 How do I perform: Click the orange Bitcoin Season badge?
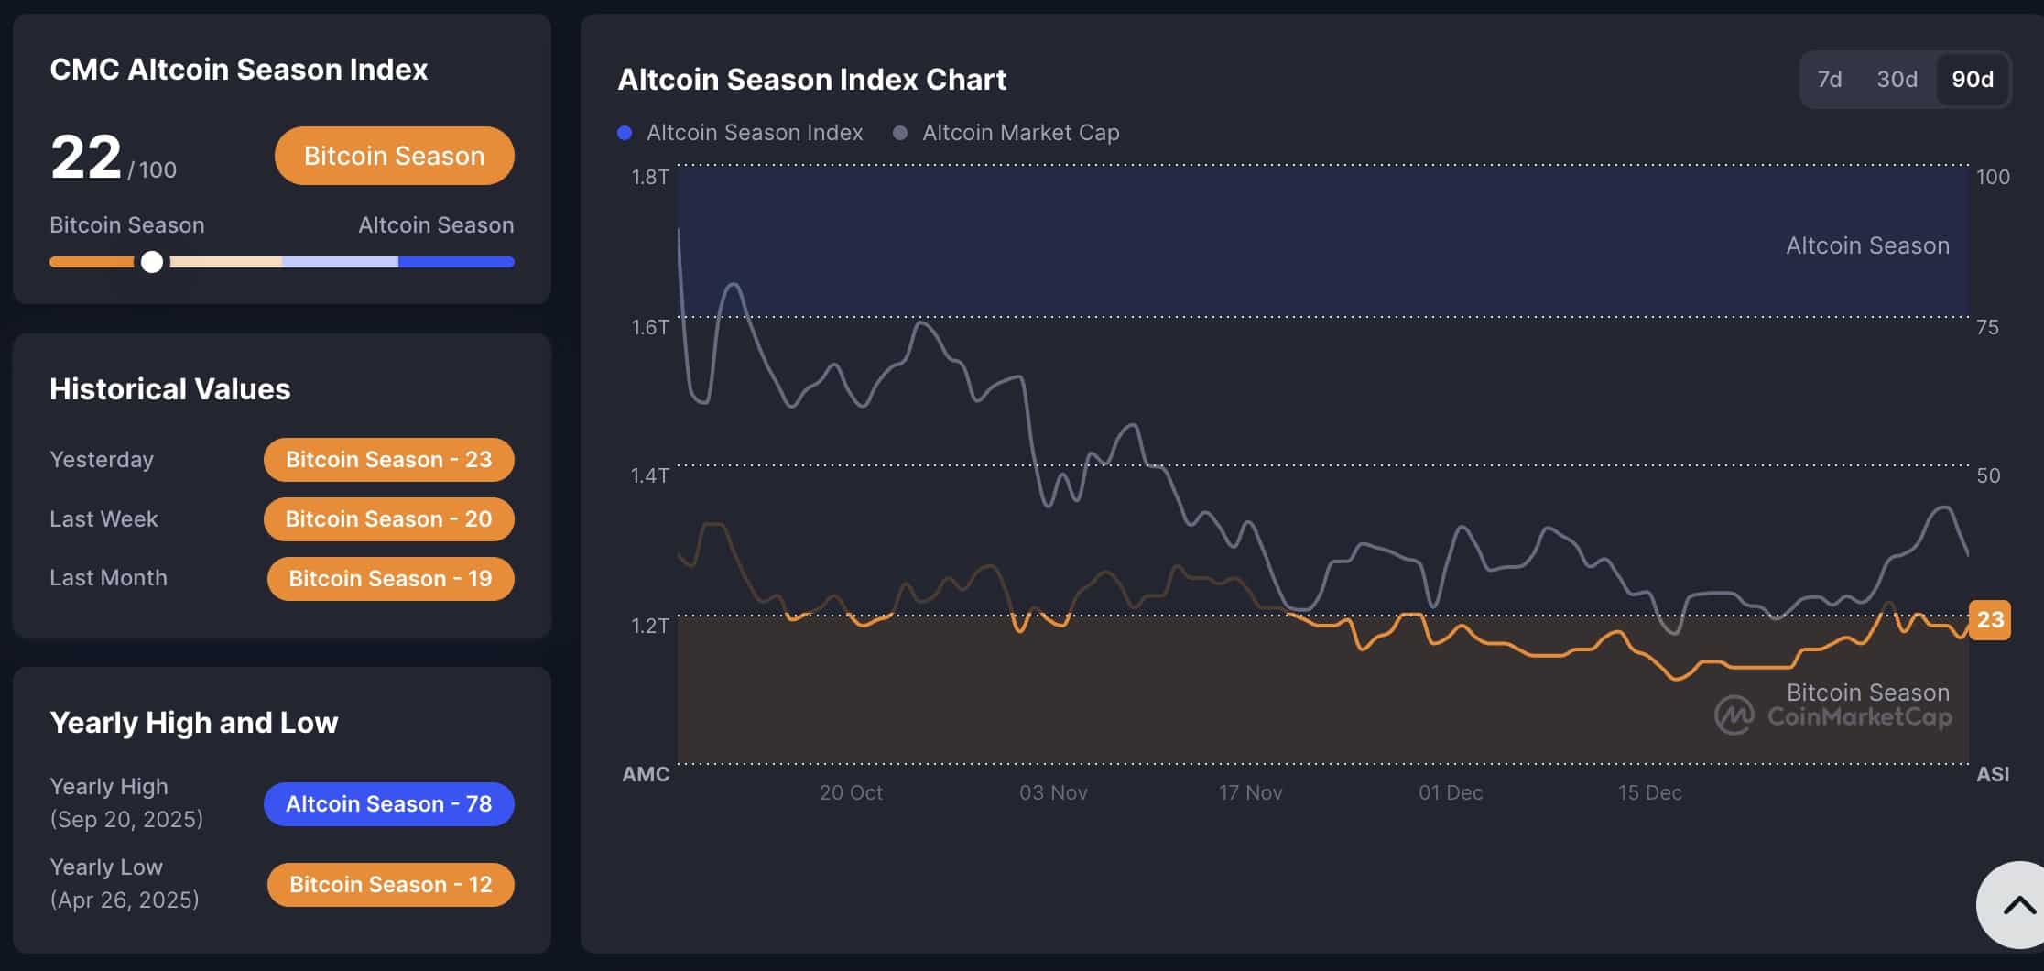[x=393, y=156]
